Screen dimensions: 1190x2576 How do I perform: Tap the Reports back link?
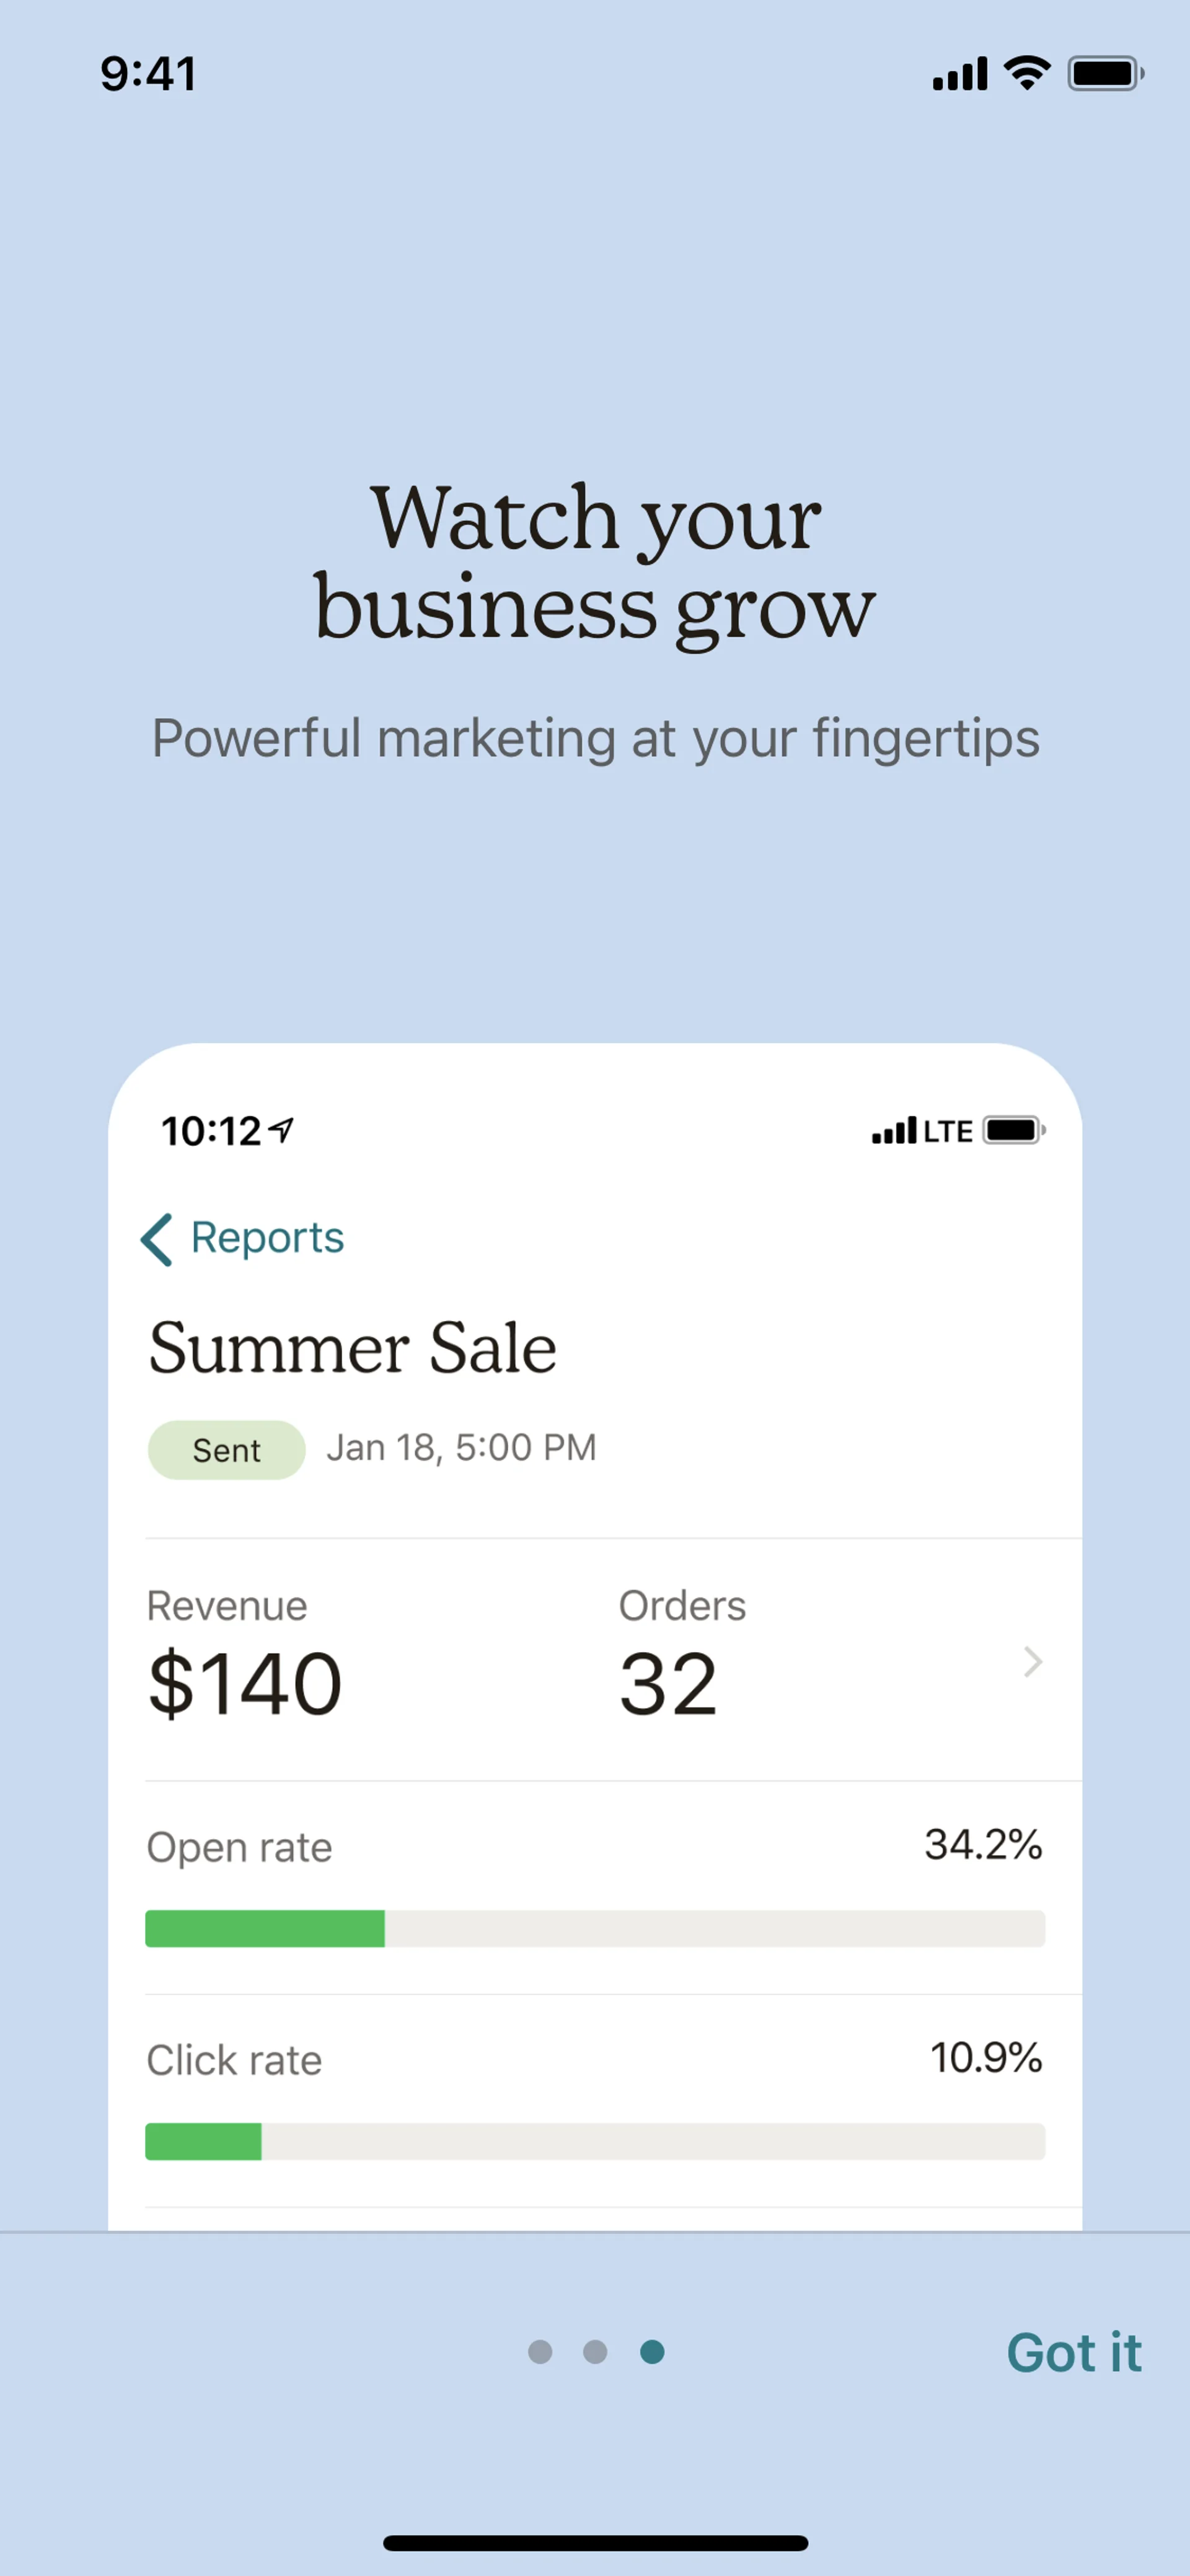pos(267,1238)
